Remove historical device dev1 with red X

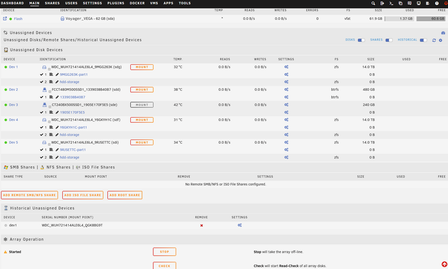coord(202,225)
